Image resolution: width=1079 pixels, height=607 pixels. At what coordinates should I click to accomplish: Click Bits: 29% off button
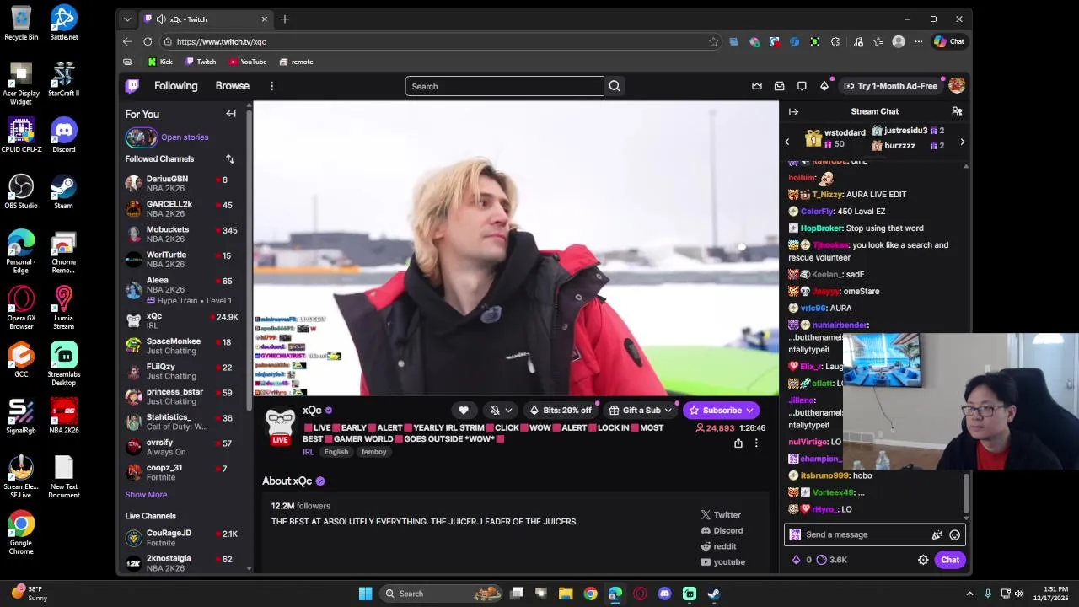point(561,411)
